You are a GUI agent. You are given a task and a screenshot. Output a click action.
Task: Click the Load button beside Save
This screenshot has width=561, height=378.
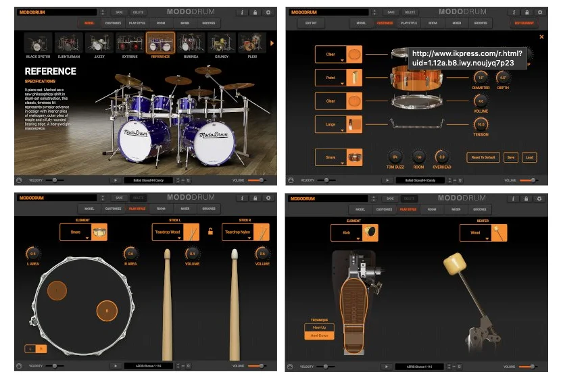point(529,157)
